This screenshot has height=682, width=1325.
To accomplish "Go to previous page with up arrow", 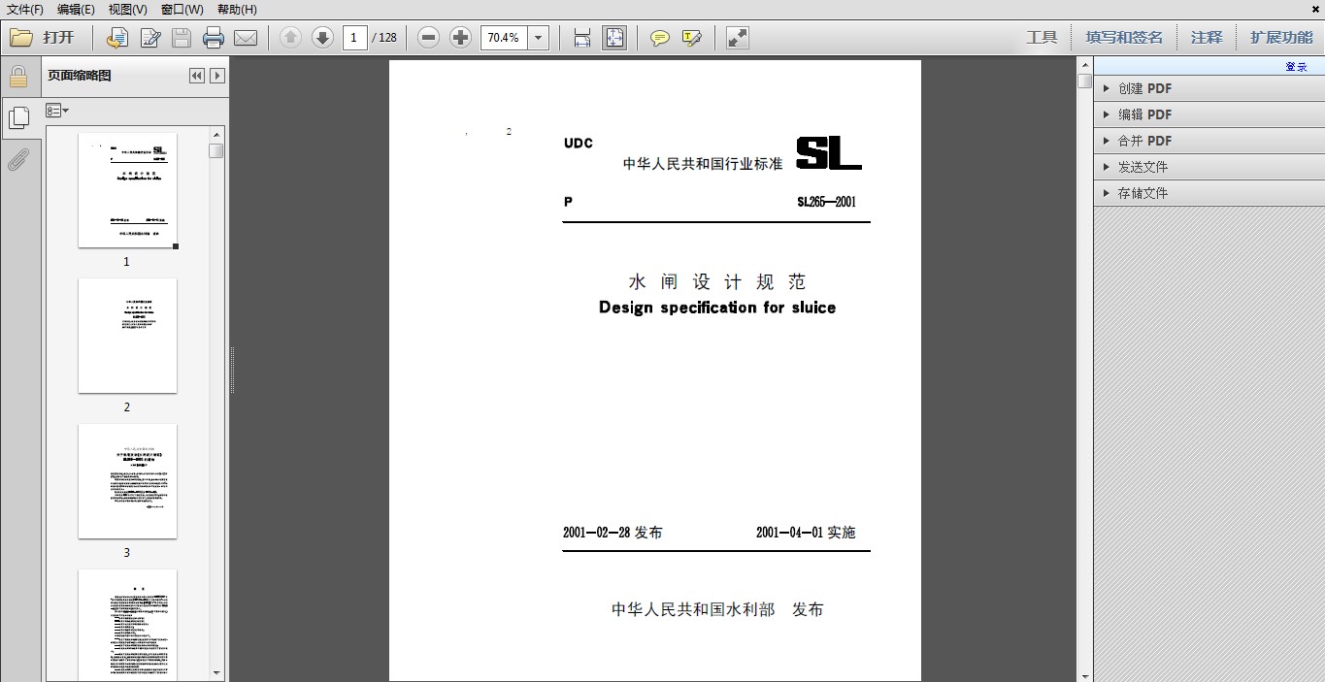I will coord(290,38).
